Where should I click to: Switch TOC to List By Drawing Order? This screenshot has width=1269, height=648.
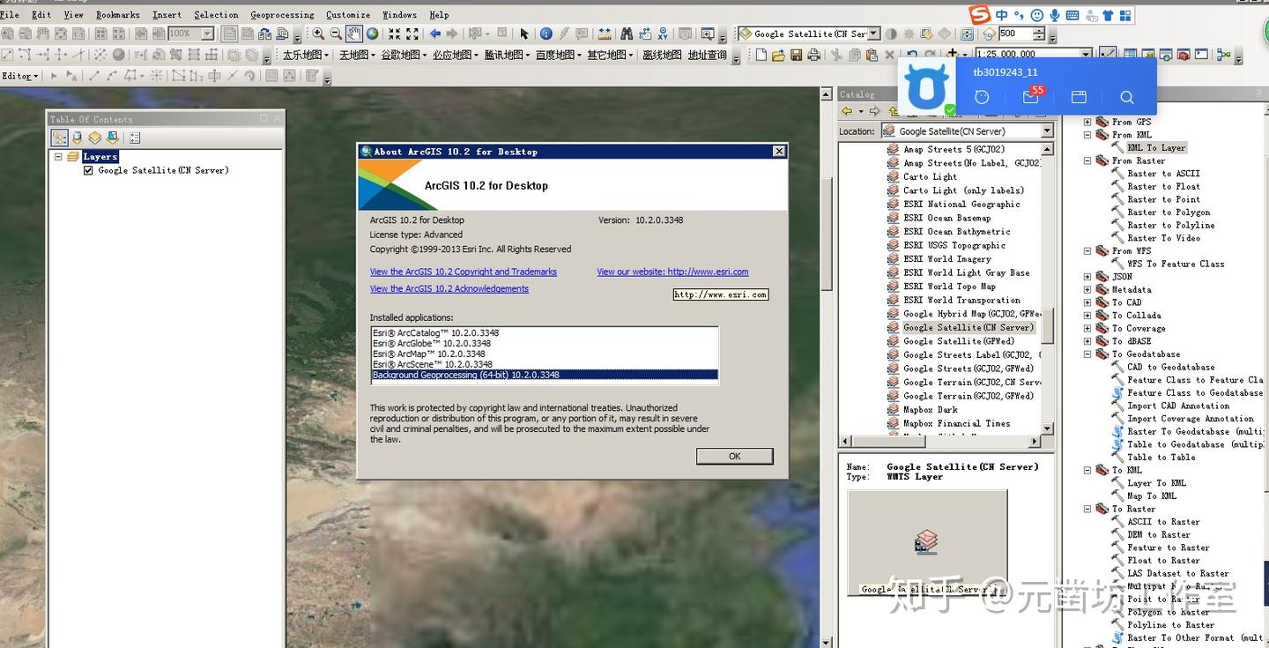(x=59, y=138)
